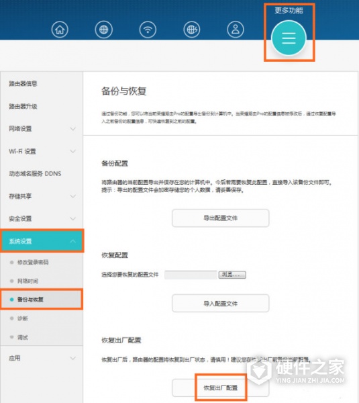Click the 选择您要恢复的配置文件 label
Viewport: 359px width, 403px height.
pyautogui.click(x=130, y=275)
